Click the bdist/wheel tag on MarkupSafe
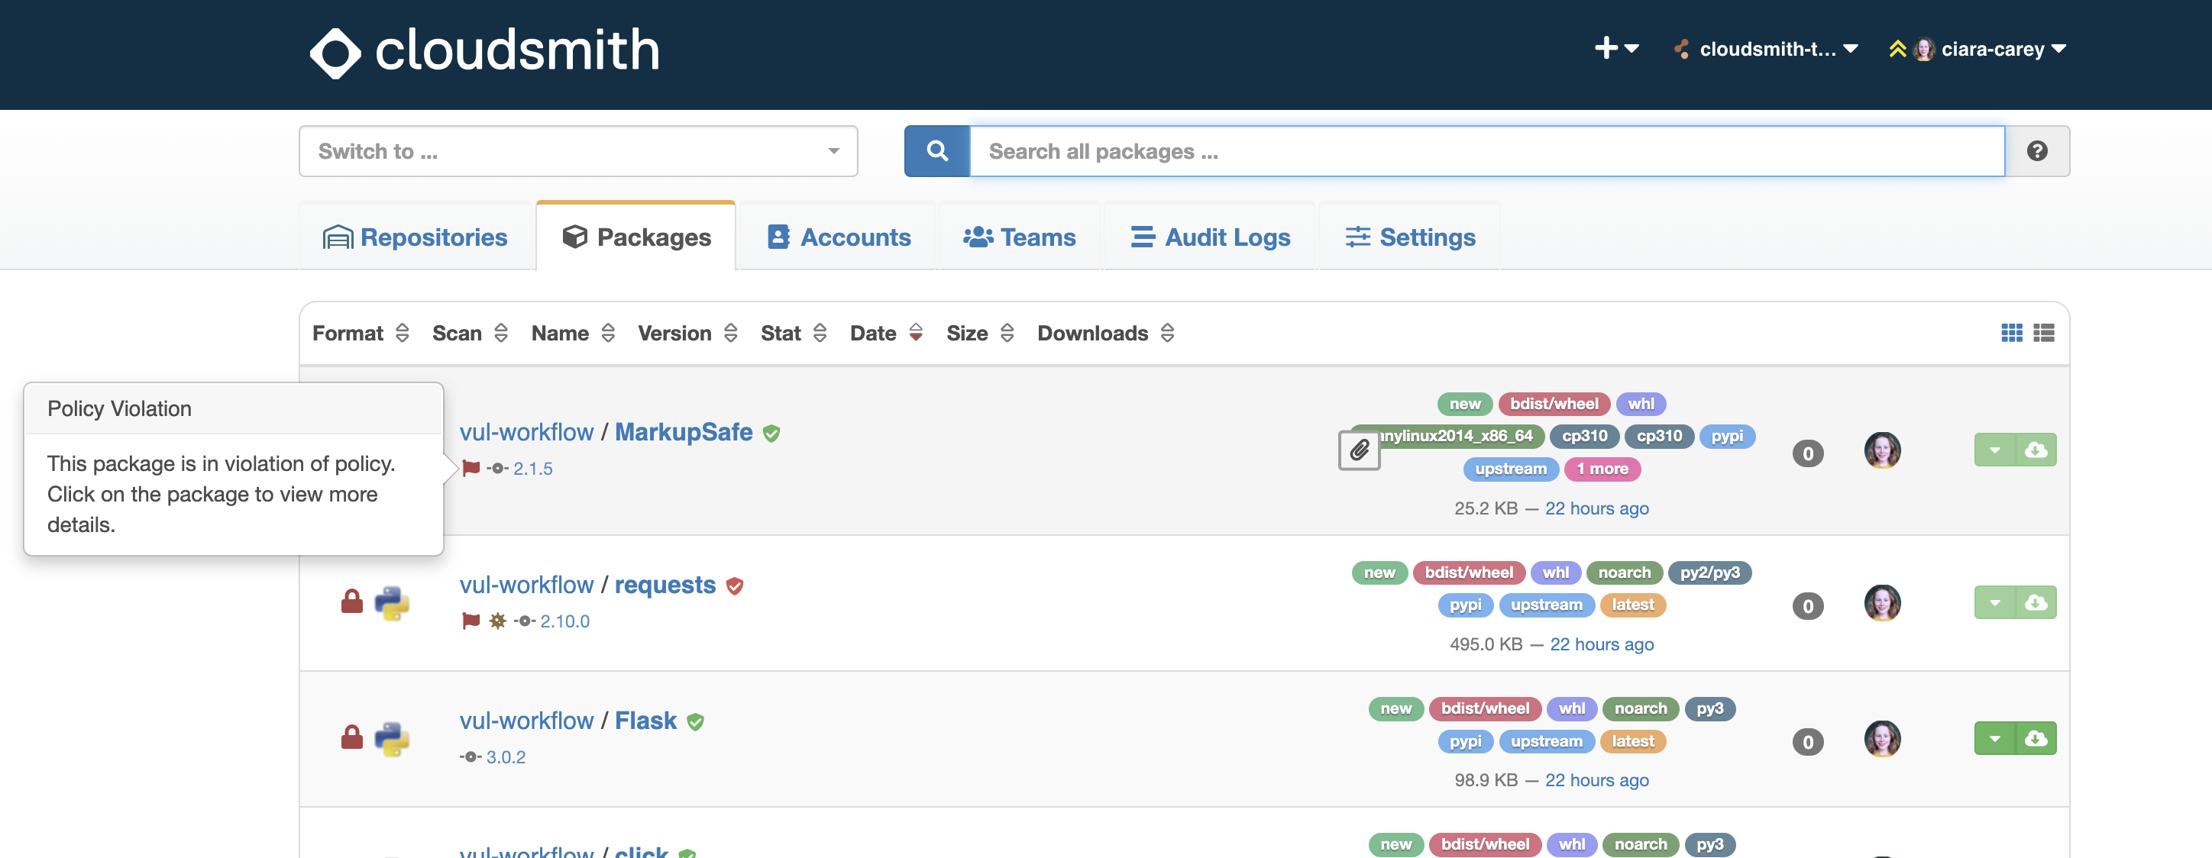The width and height of the screenshot is (2212, 858). [1554, 403]
